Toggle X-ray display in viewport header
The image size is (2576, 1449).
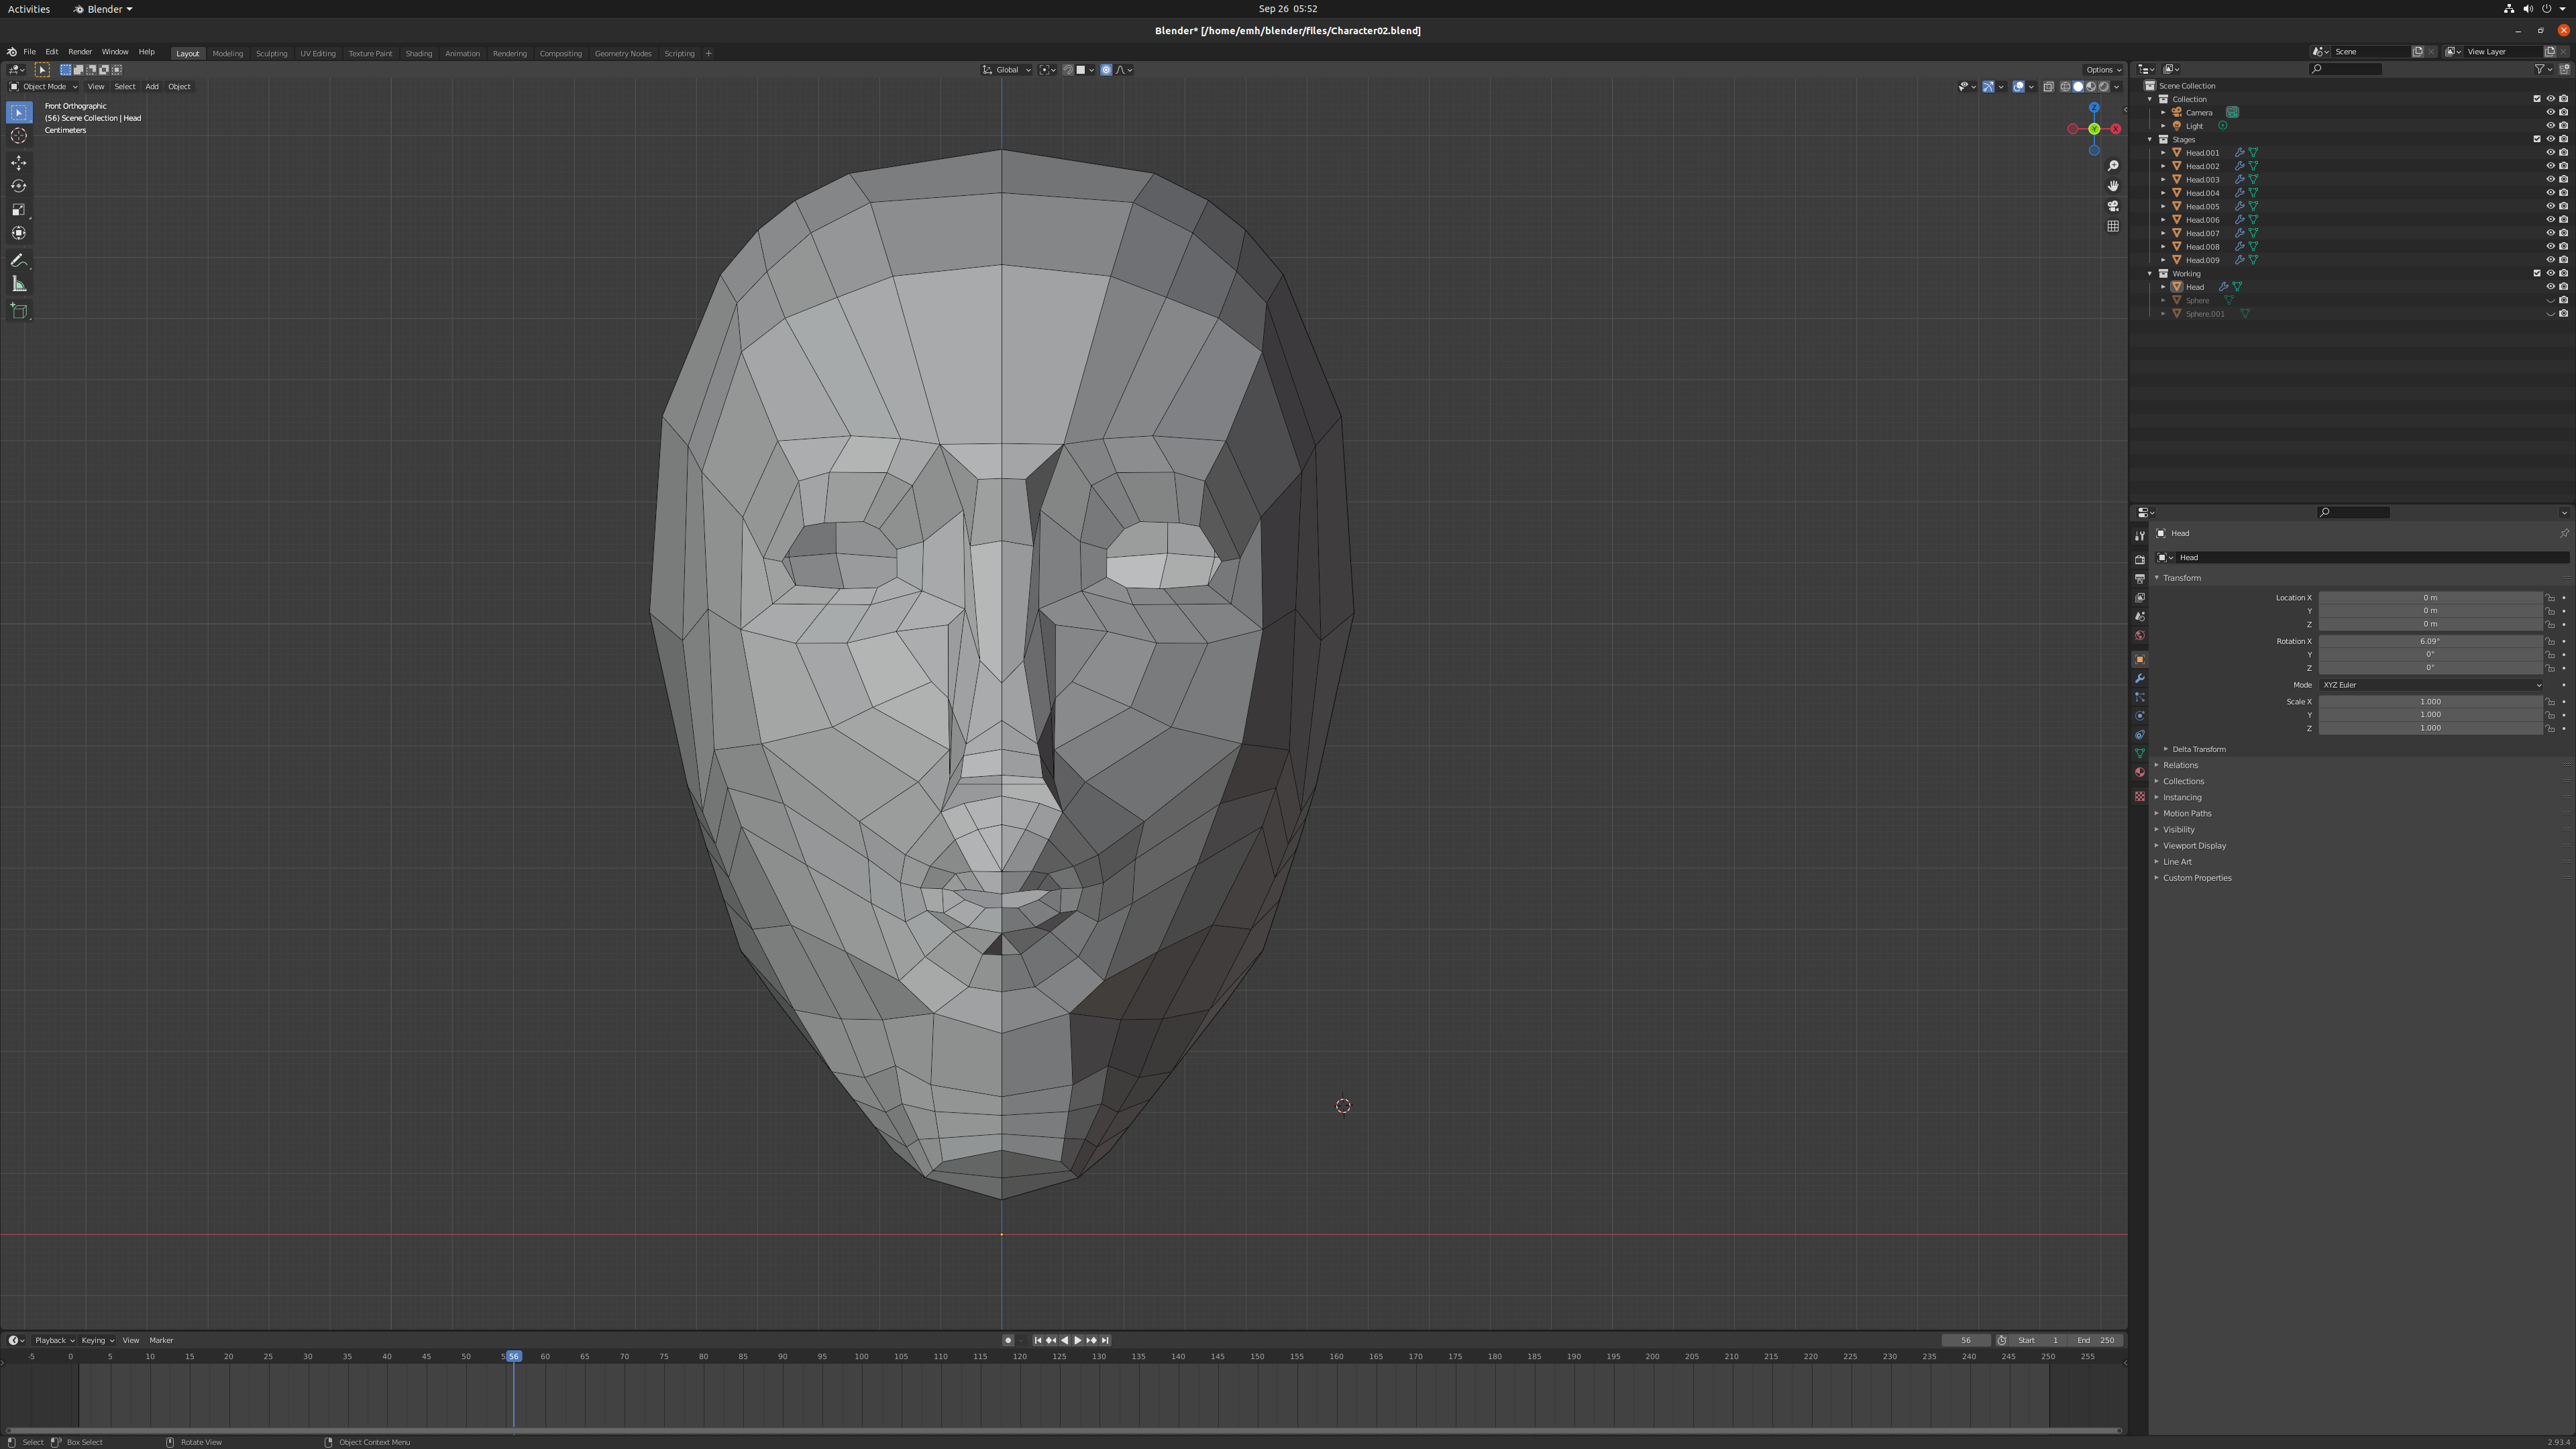2048,86
